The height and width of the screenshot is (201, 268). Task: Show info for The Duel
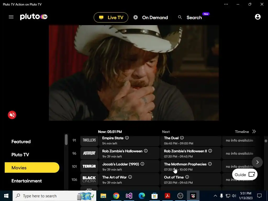tap(182, 138)
